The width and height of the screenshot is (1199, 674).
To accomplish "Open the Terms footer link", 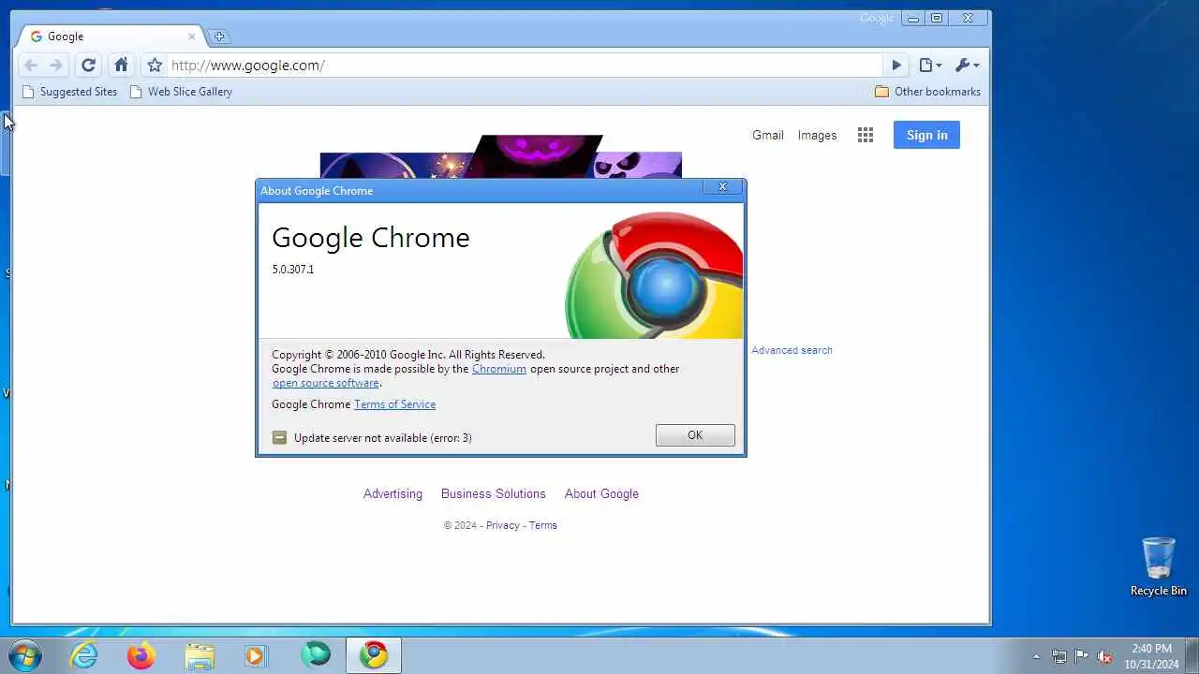I will 543,525.
